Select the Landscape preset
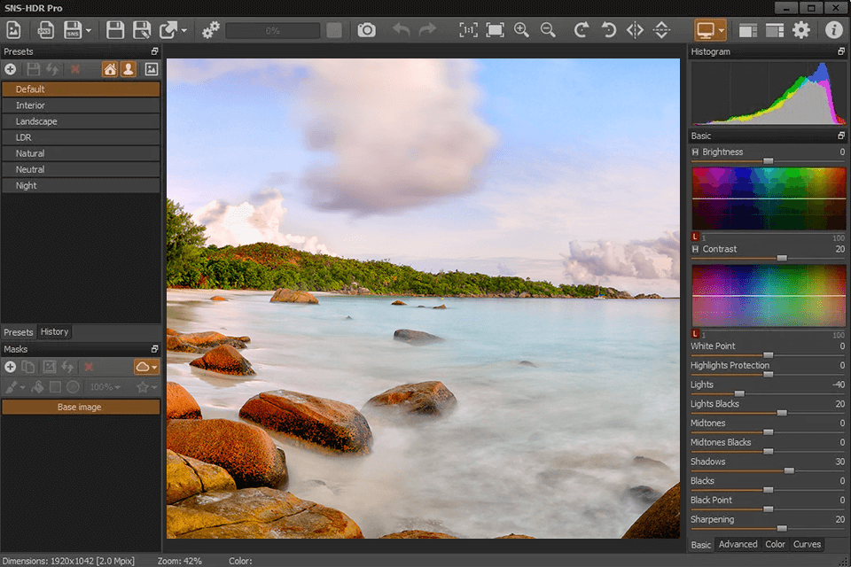Viewport: 851px width, 567px height. coord(36,121)
